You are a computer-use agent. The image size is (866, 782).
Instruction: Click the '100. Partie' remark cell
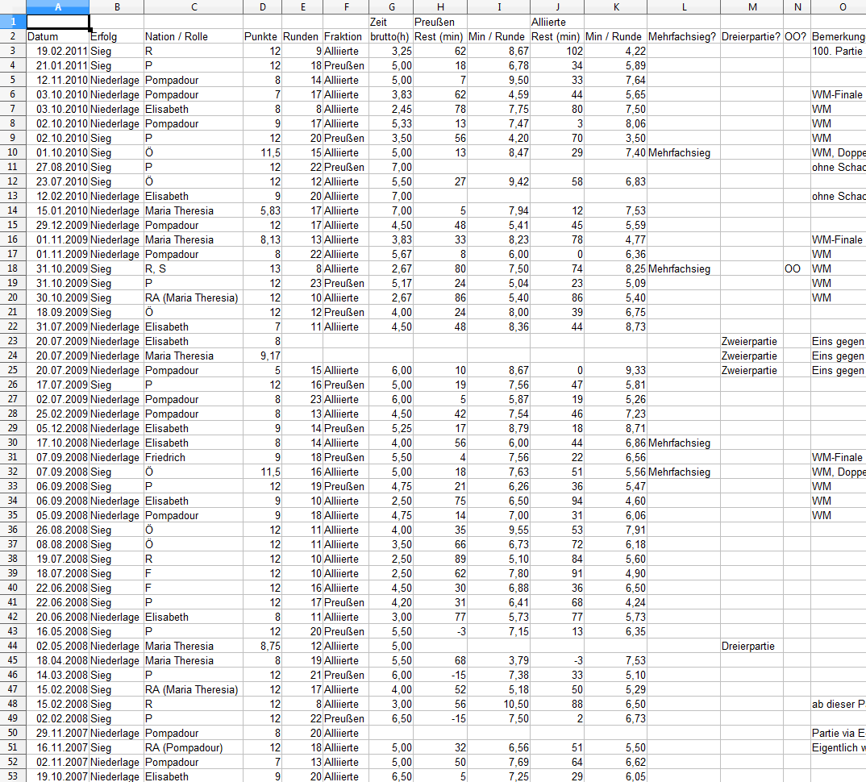pos(839,51)
